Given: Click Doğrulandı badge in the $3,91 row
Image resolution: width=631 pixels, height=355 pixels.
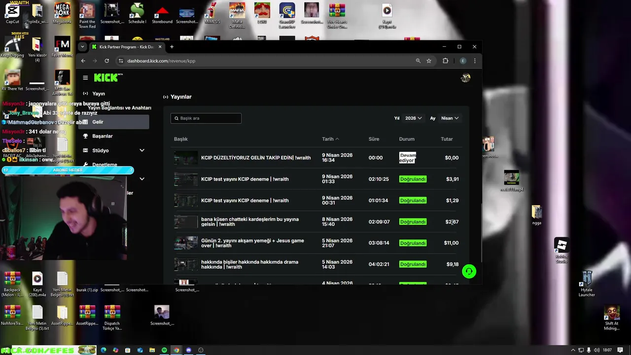Looking at the screenshot, I should pos(413,179).
